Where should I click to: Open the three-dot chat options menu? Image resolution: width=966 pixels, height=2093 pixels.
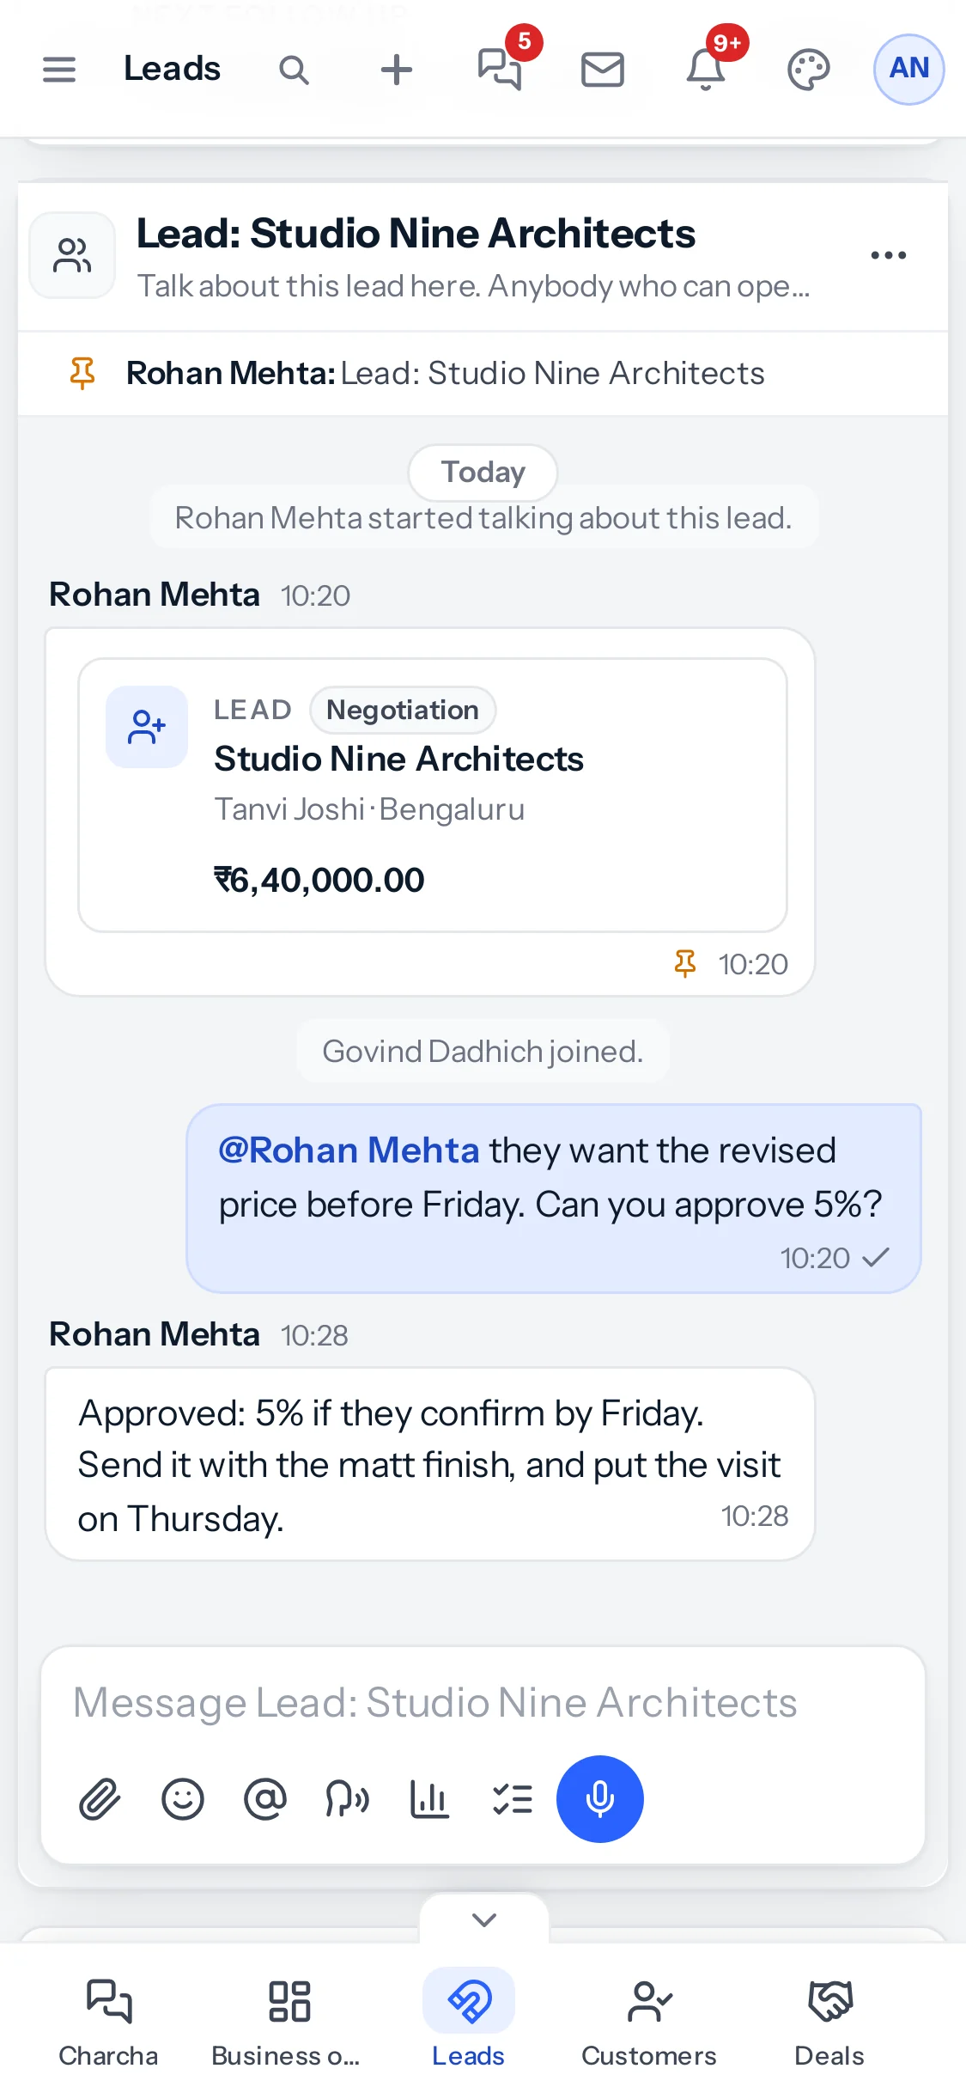tap(889, 255)
